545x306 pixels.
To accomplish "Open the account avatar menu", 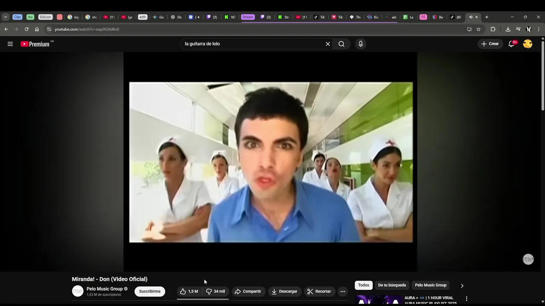I will click(528, 44).
